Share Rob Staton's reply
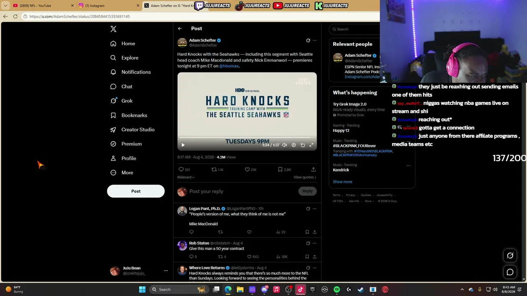Image resolution: width=527 pixels, height=296 pixels. point(315,257)
